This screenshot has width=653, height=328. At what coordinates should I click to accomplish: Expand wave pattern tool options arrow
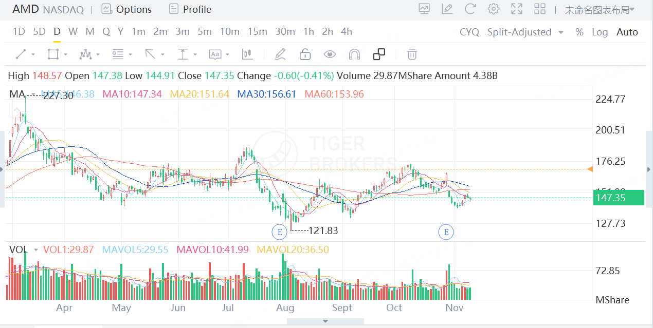pyautogui.click(x=98, y=54)
